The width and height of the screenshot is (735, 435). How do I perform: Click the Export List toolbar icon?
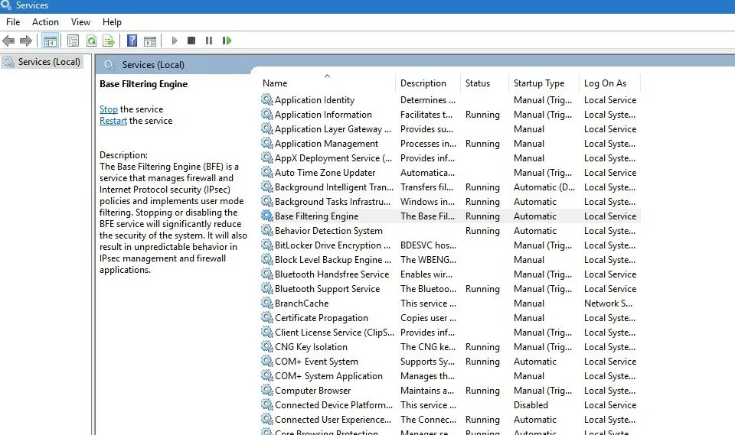tap(109, 41)
